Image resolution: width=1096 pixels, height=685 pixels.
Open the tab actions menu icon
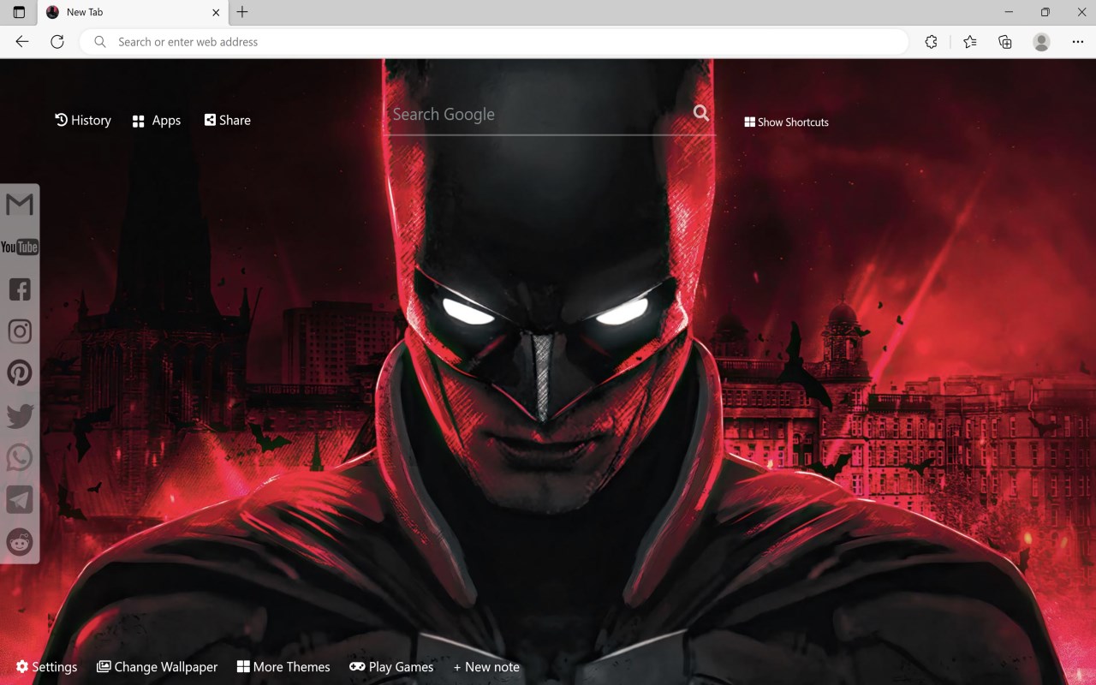tap(19, 12)
